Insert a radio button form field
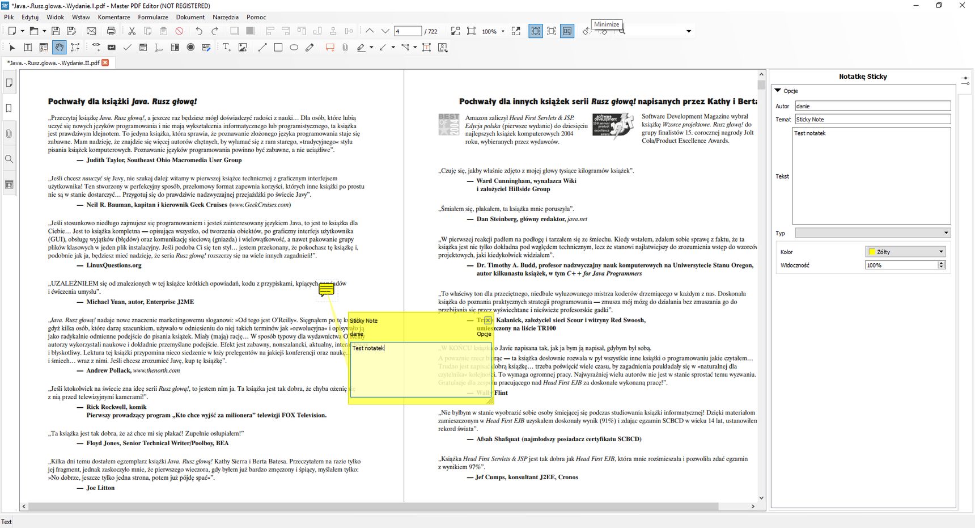Viewport: 975px width, 528px height. tap(190, 48)
